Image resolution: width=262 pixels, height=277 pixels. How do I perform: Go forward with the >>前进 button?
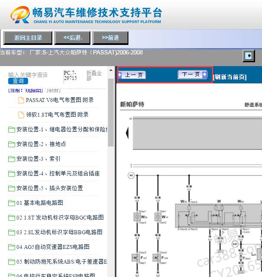pyautogui.click(x=110, y=38)
